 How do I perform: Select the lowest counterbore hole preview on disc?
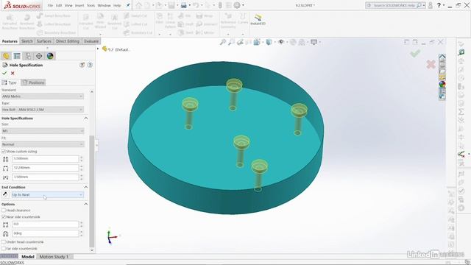point(259,175)
